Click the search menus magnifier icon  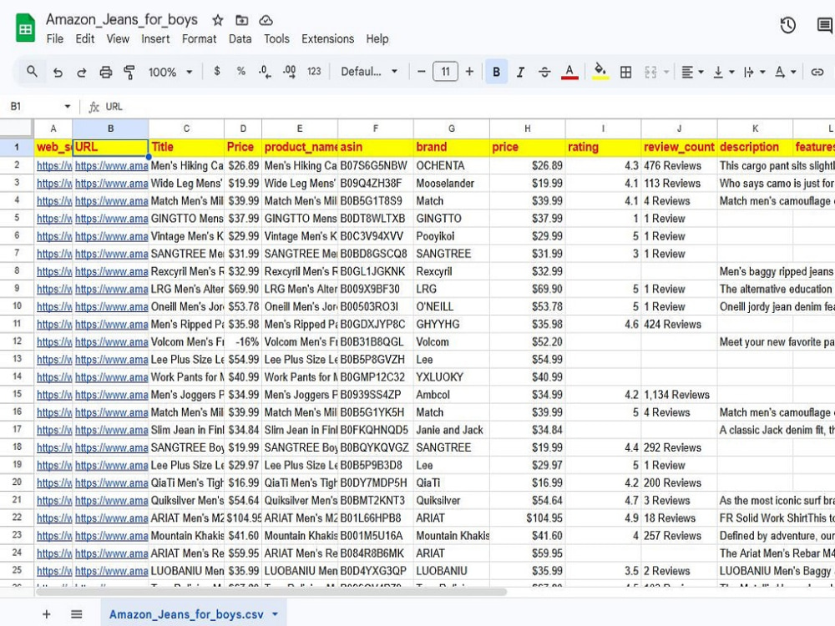tap(32, 71)
